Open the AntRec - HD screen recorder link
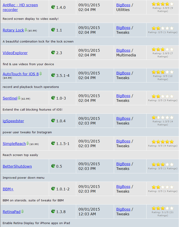 (20, 7)
